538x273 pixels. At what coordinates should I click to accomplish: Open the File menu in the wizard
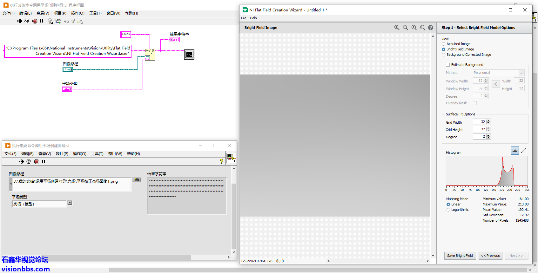[x=244, y=18]
